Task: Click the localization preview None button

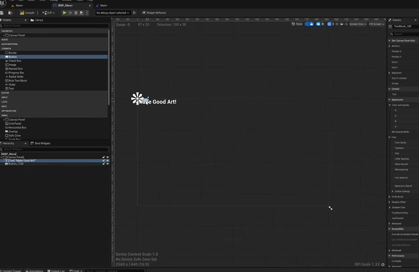Action: 297,24
